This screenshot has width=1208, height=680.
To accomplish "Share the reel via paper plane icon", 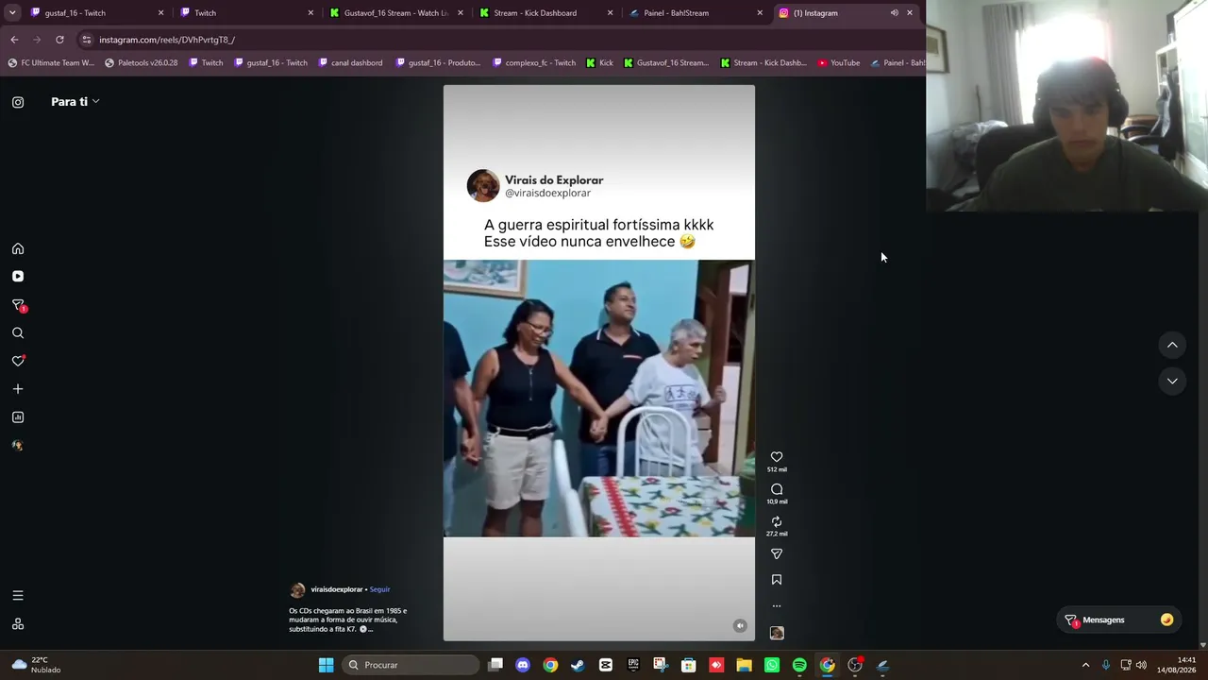I will (x=777, y=554).
